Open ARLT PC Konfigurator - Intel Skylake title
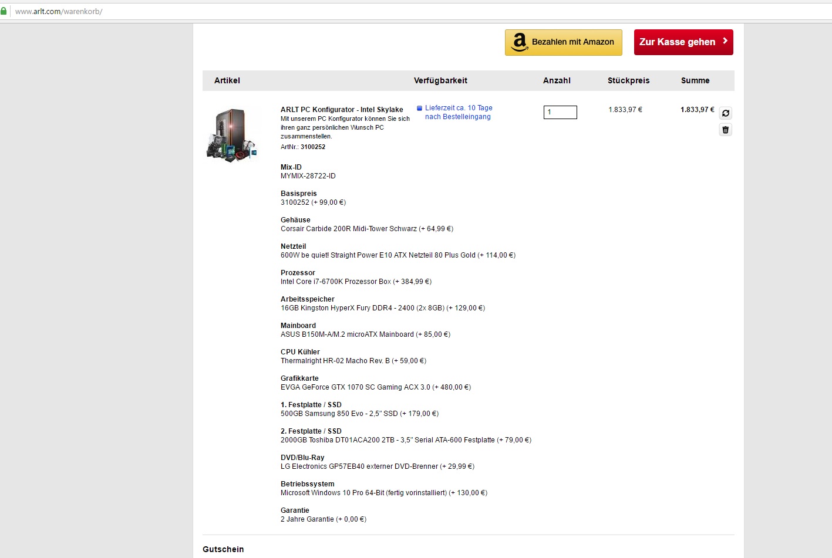Viewport: 832px width, 558px height. [x=342, y=110]
